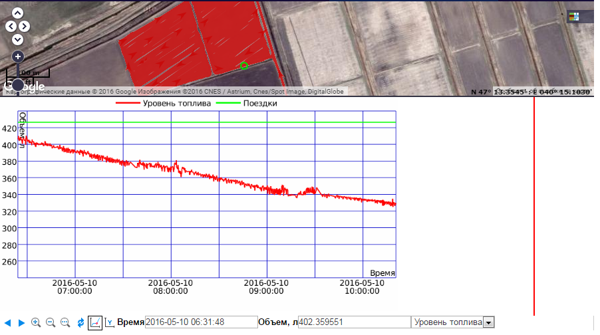This screenshot has width=600, height=335.
Task: Open the Уровень топлива dropdown list
Action: tap(488, 322)
